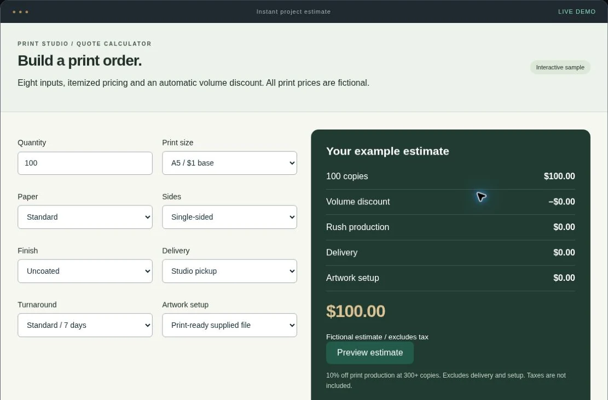Click the LIVE DEMO label
This screenshot has height=400, width=608.
pyautogui.click(x=577, y=11)
